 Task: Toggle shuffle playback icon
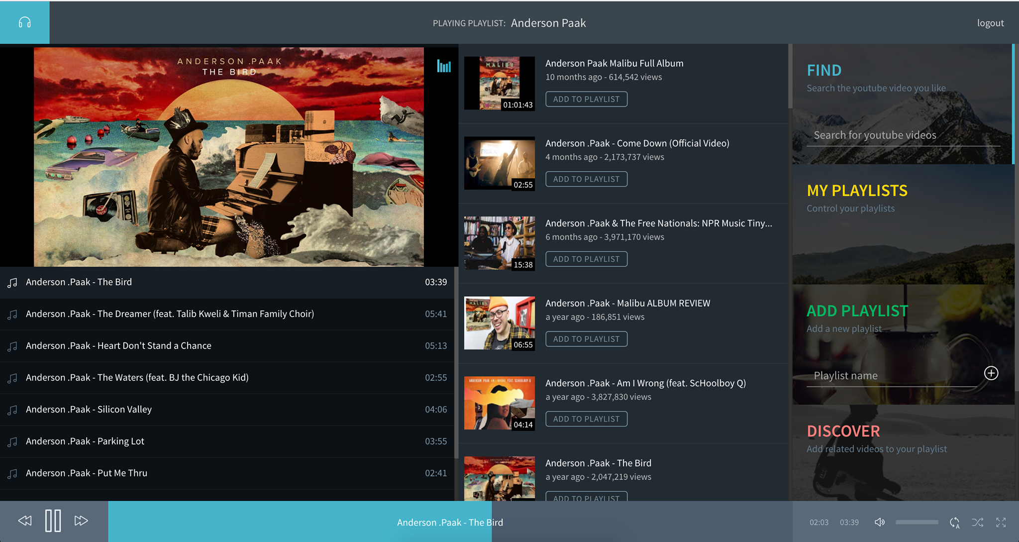tap(977, 522)
